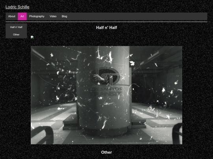Screen dimensions: 213x159
Task: Select the Art tab in navigation
Action: (x=22, y=16)
